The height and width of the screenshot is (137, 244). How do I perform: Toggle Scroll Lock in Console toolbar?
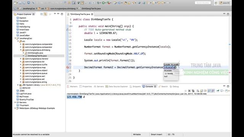[202, 91]
